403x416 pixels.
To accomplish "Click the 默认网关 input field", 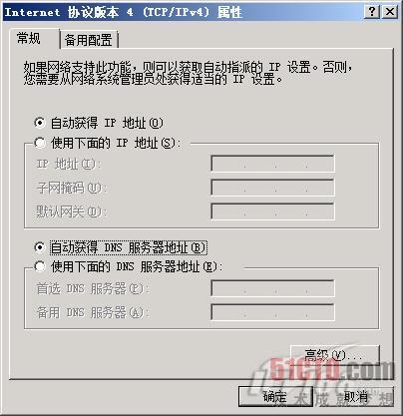I will (272, 211).
